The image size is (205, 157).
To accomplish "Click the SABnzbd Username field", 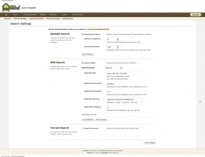I will [x=117, y=84].
